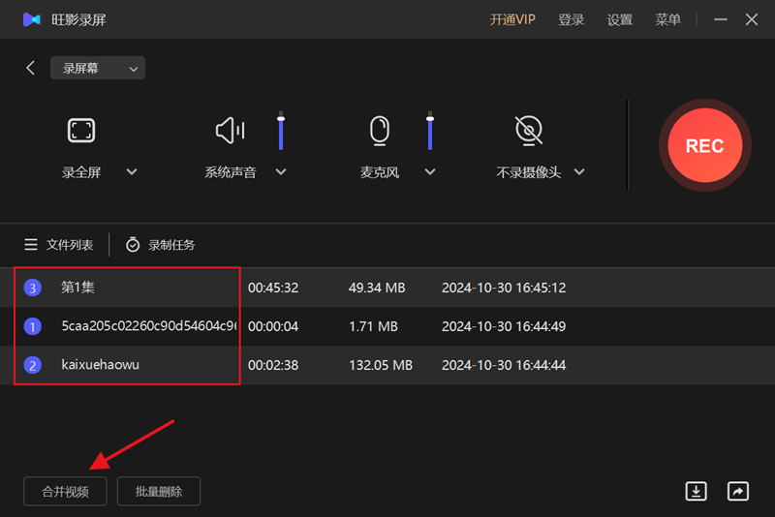
Task: Click the disabled camera icon
Action: point(528,131)
